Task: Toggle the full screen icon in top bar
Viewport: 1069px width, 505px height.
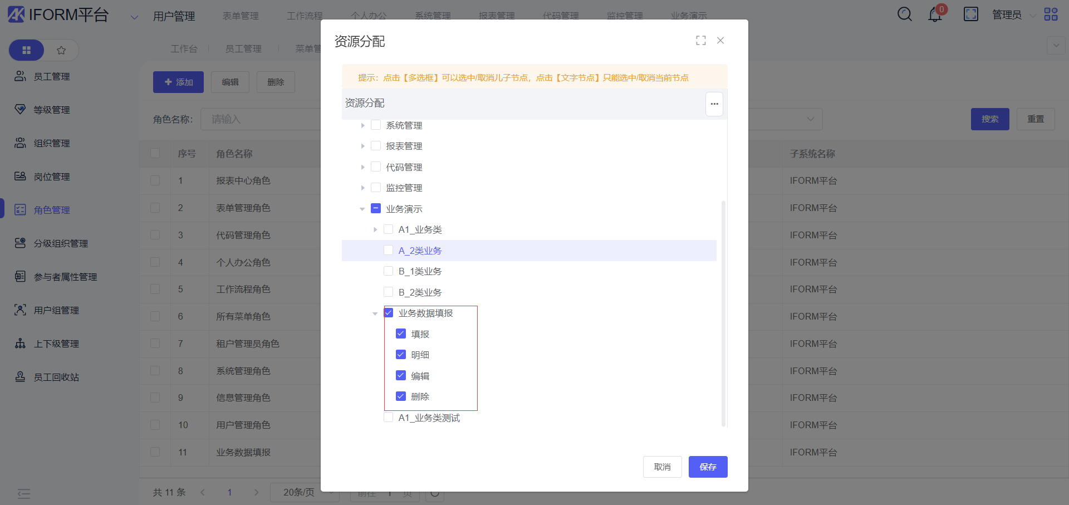Action: [970, 14]
